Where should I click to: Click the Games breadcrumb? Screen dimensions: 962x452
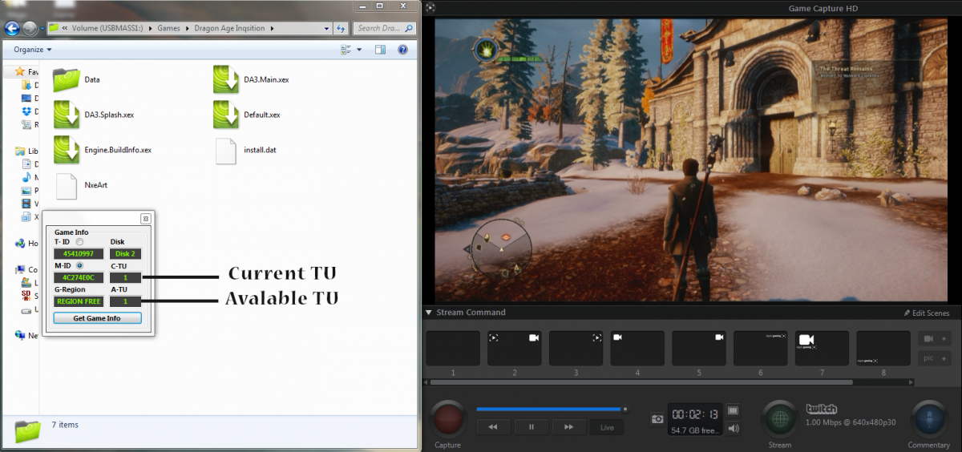pyautogui.click(x=168, y=28)
